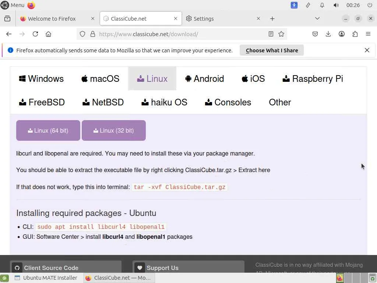This screenshot has width=377, height=283.
Task: Open Pocket save icon
Action: [315, 34]
